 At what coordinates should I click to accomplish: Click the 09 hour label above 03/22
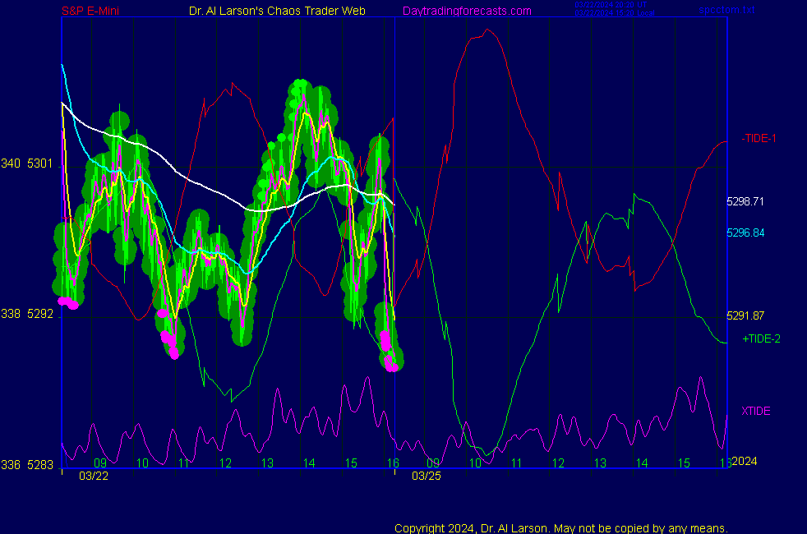(x=100, y=463)
